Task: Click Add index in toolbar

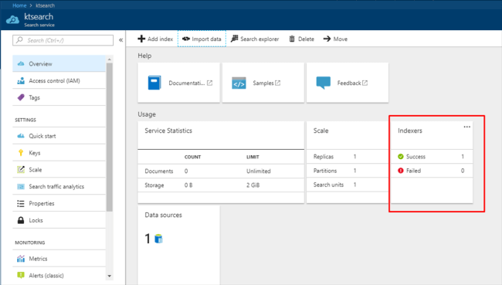Action: (155, 39)
